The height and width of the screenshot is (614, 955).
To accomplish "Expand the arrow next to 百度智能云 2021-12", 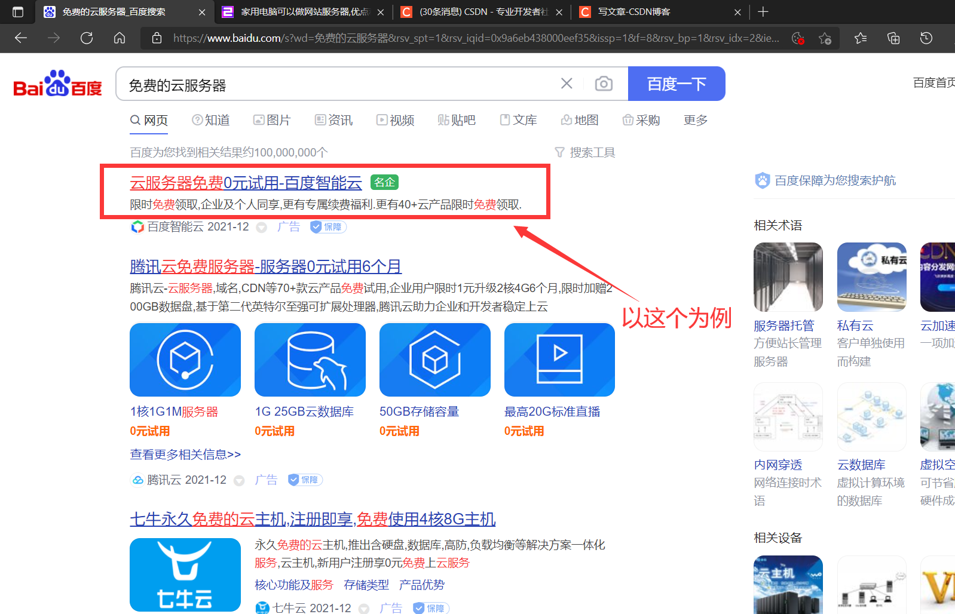I will (x=261, y=228).
